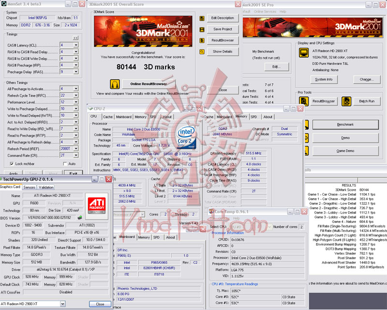Click the ResultBrowser icon in score window
Image resolution: width=387 pixels, height=310 pixels.
[x=202, y=41]
